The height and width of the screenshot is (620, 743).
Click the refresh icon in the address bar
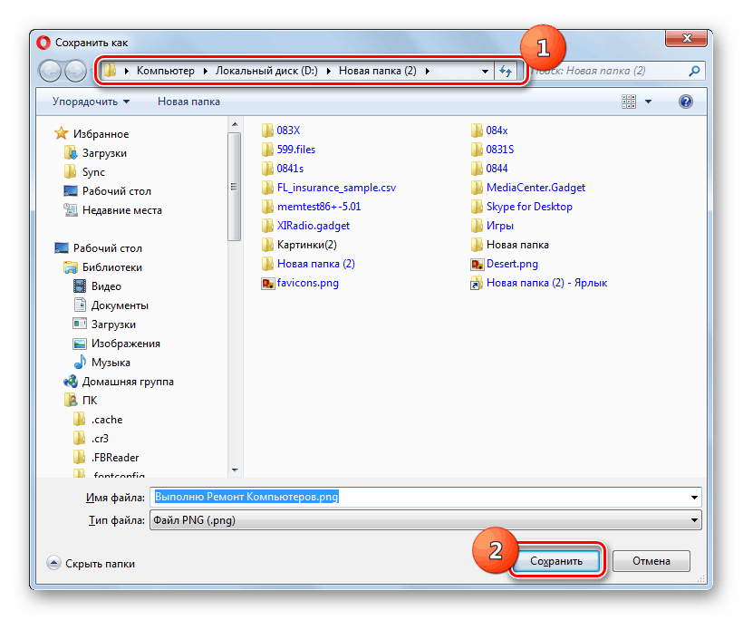506,71
